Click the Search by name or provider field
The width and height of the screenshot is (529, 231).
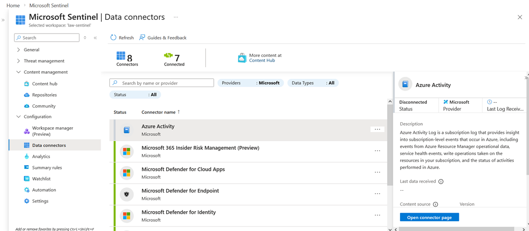(x=162, y=83)
